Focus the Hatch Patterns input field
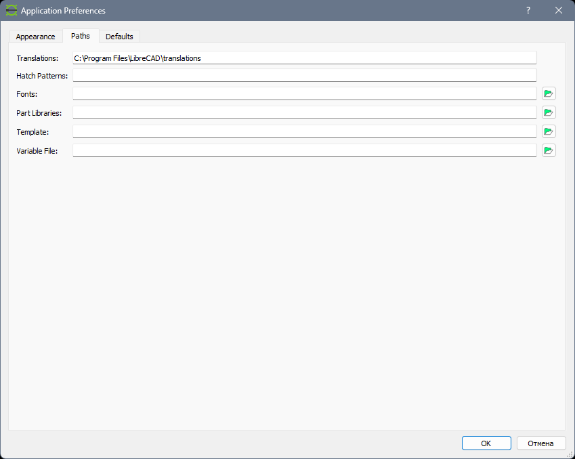 click(x=304, y=76)
